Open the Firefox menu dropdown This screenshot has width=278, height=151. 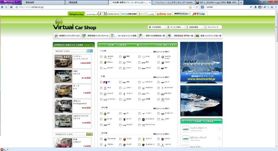point(9,2)
